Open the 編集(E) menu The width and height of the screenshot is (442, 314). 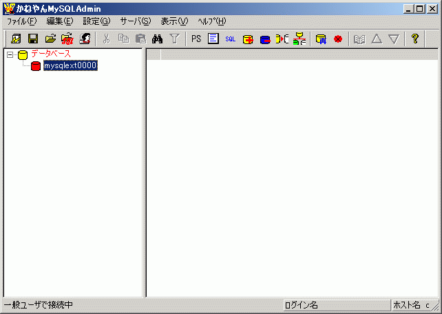(60, 21)
